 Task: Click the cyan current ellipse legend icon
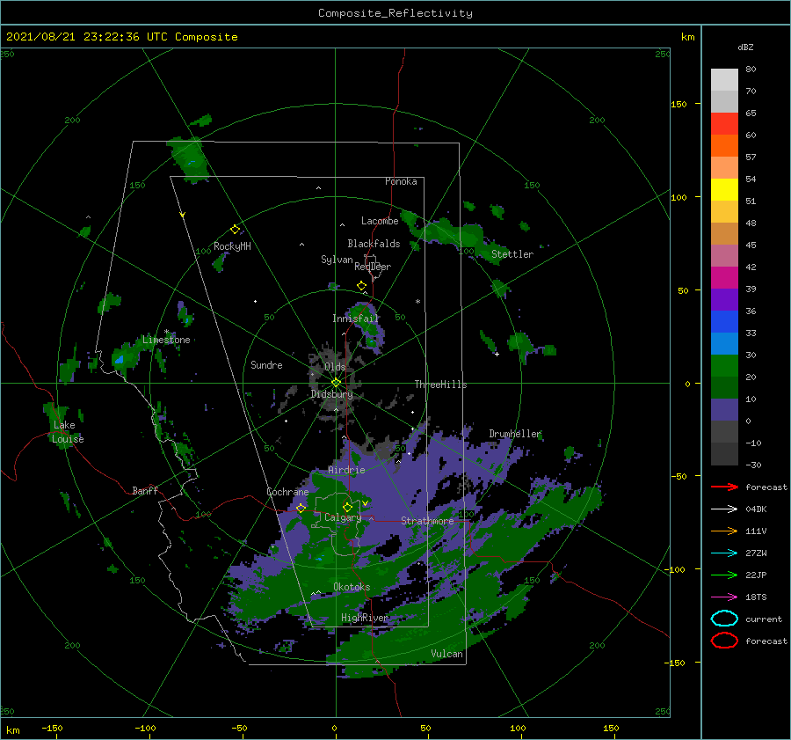point(724,619)
